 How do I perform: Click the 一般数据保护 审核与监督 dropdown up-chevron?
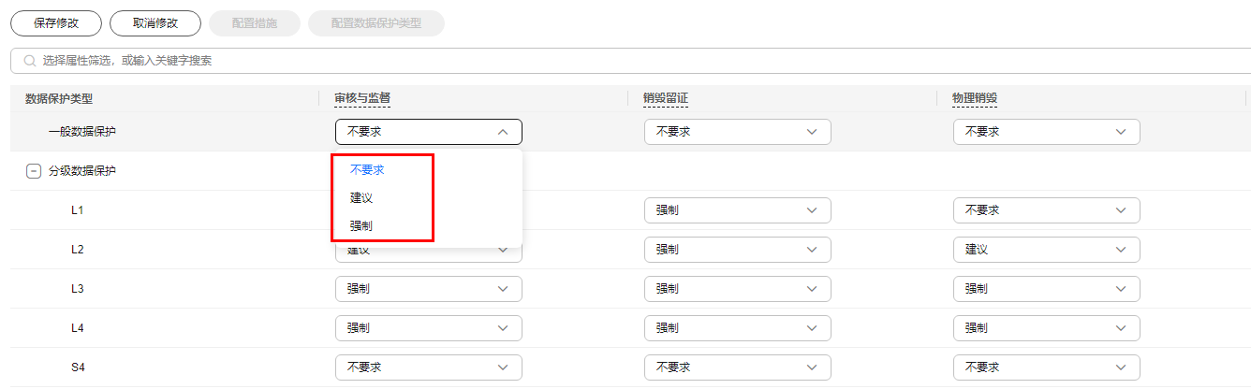point(503,132)
